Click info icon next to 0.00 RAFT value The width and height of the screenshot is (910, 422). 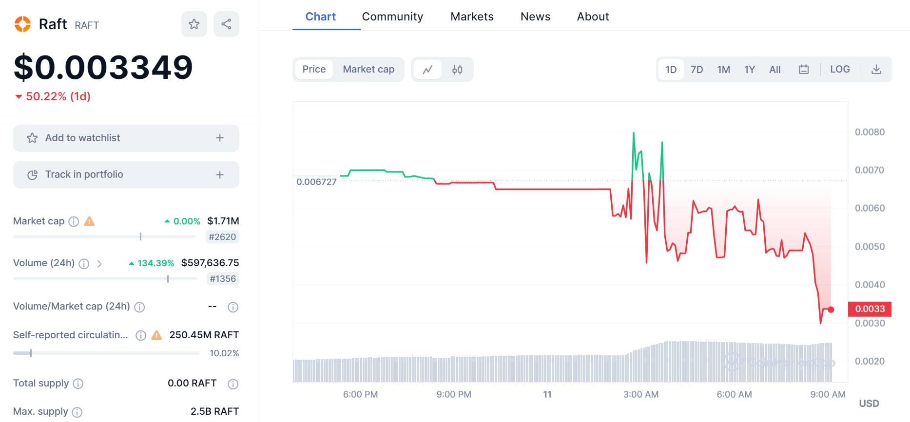233,384
